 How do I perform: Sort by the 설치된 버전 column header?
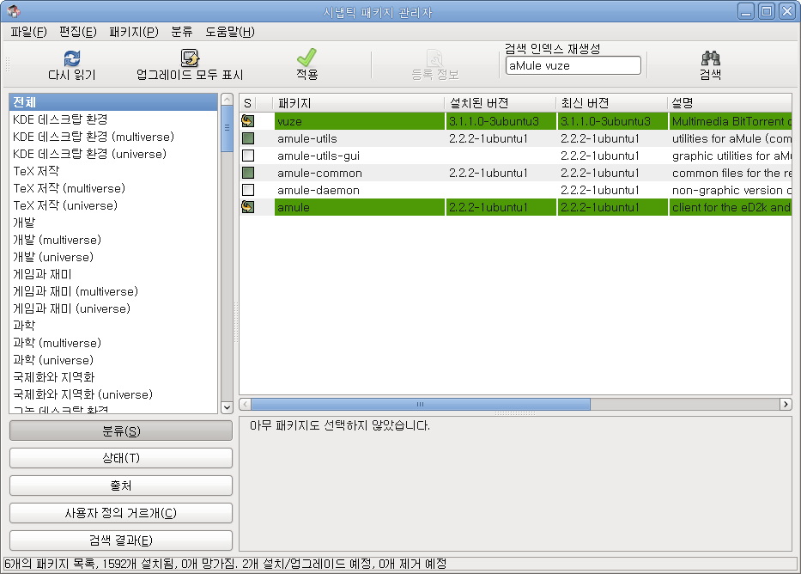(x=501, y=103)
